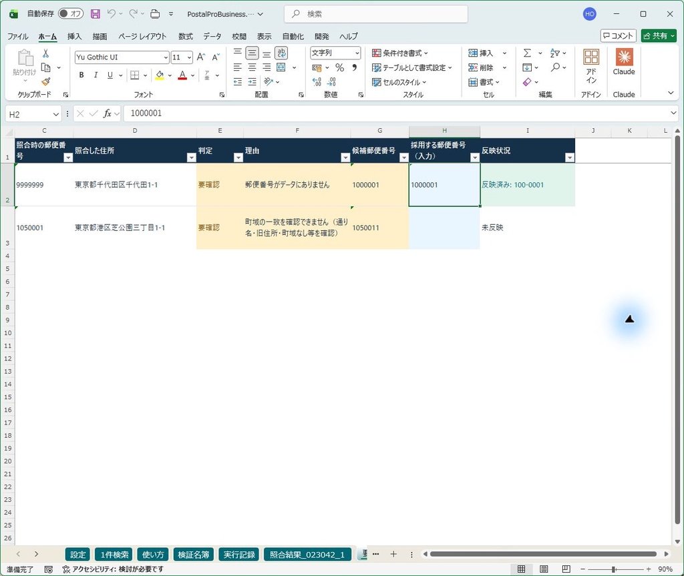Increase font size with larger A icon

click(x=200, y=57)
